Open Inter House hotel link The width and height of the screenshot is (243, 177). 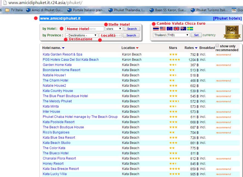tap(51, 111)
